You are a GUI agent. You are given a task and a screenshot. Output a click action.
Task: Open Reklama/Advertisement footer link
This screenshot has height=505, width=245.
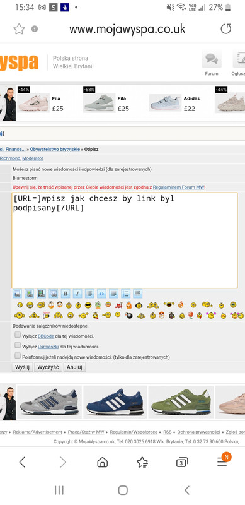click(x=38, y=432)
